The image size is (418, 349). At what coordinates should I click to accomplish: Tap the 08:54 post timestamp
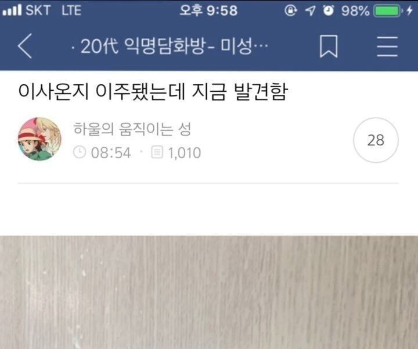tap(111, 153)
